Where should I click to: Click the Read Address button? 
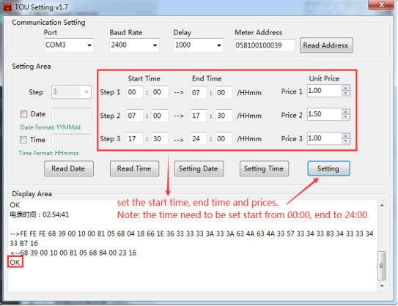(326, 45)
